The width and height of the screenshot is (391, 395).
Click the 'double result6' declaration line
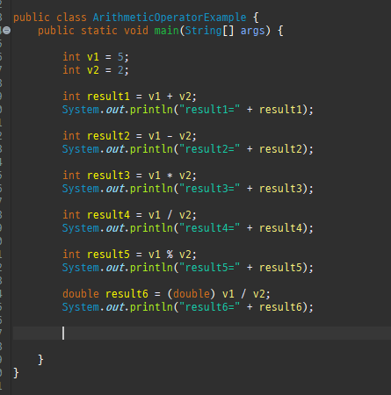(x=166, y=294)
